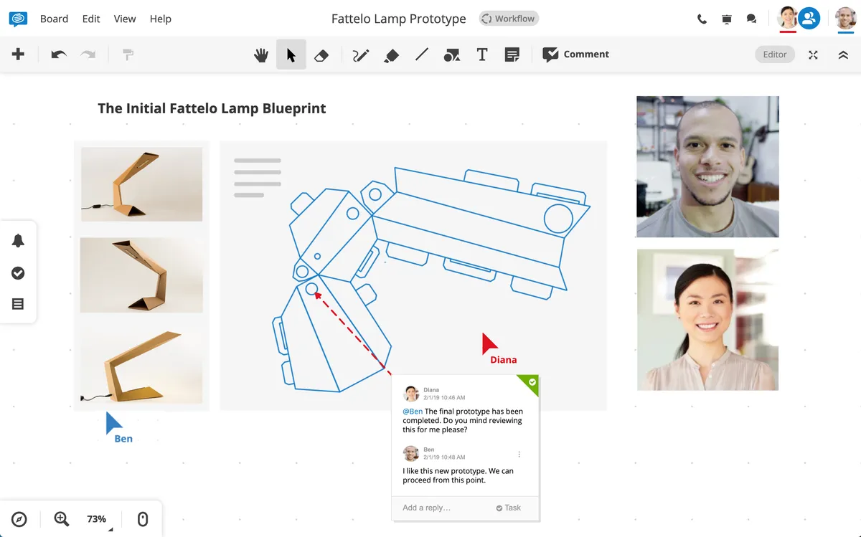Select the Pen drawing tool
Viewport: 861px width, 537px height.
pyautogui.click(x=361, y=54)
